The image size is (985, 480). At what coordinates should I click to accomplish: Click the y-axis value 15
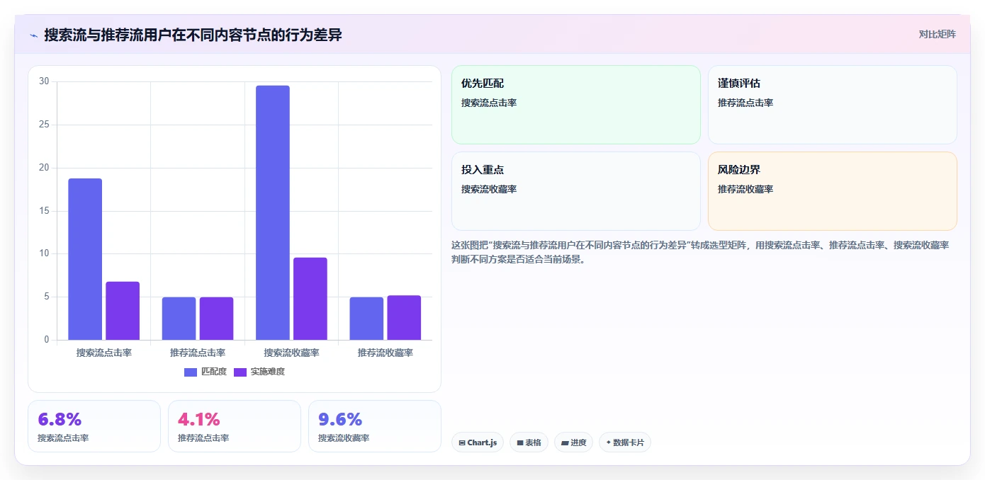coord(44,211)
